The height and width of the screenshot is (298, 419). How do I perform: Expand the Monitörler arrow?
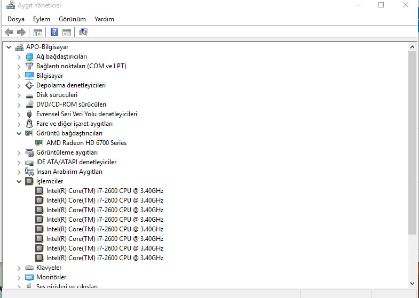(19, 277)
